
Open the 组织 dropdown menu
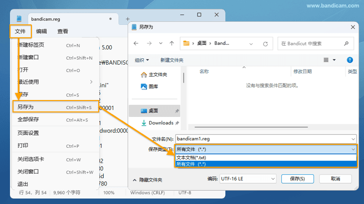[x=142, y=60]
